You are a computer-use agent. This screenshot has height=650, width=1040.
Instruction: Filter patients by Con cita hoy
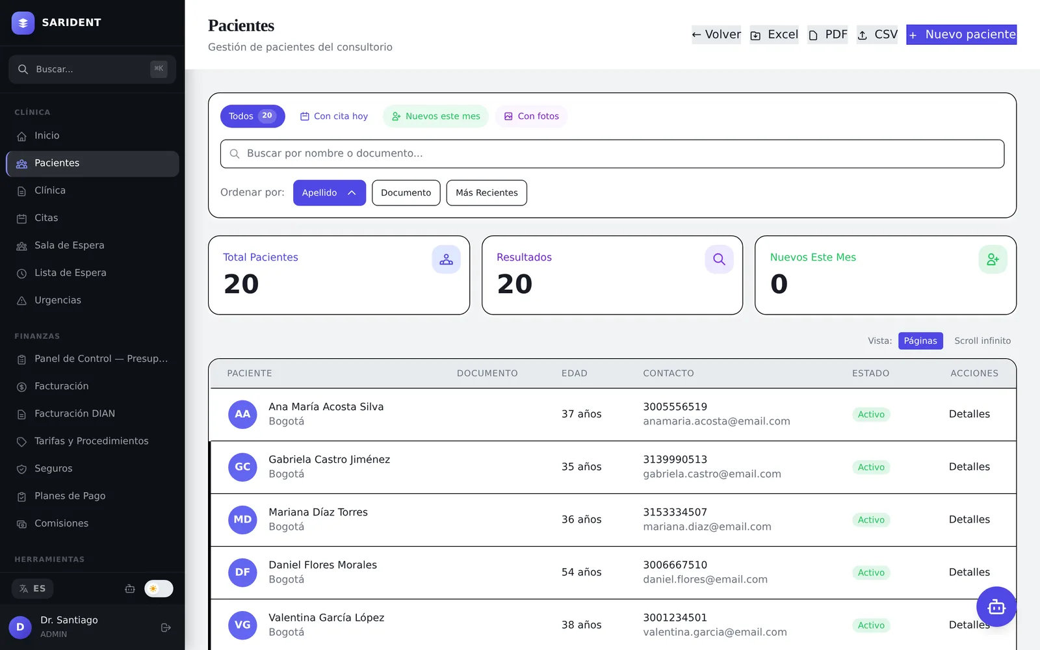tap(333, 116)
